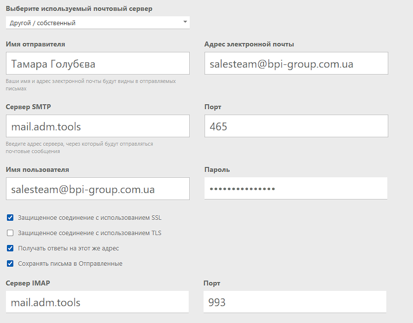Enable the TLS secure connection checkbox
The width and height of the screenshot is (413, 323).
(10, 233)
